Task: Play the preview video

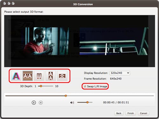Action: pyautogui.click(x=34, y=103)
